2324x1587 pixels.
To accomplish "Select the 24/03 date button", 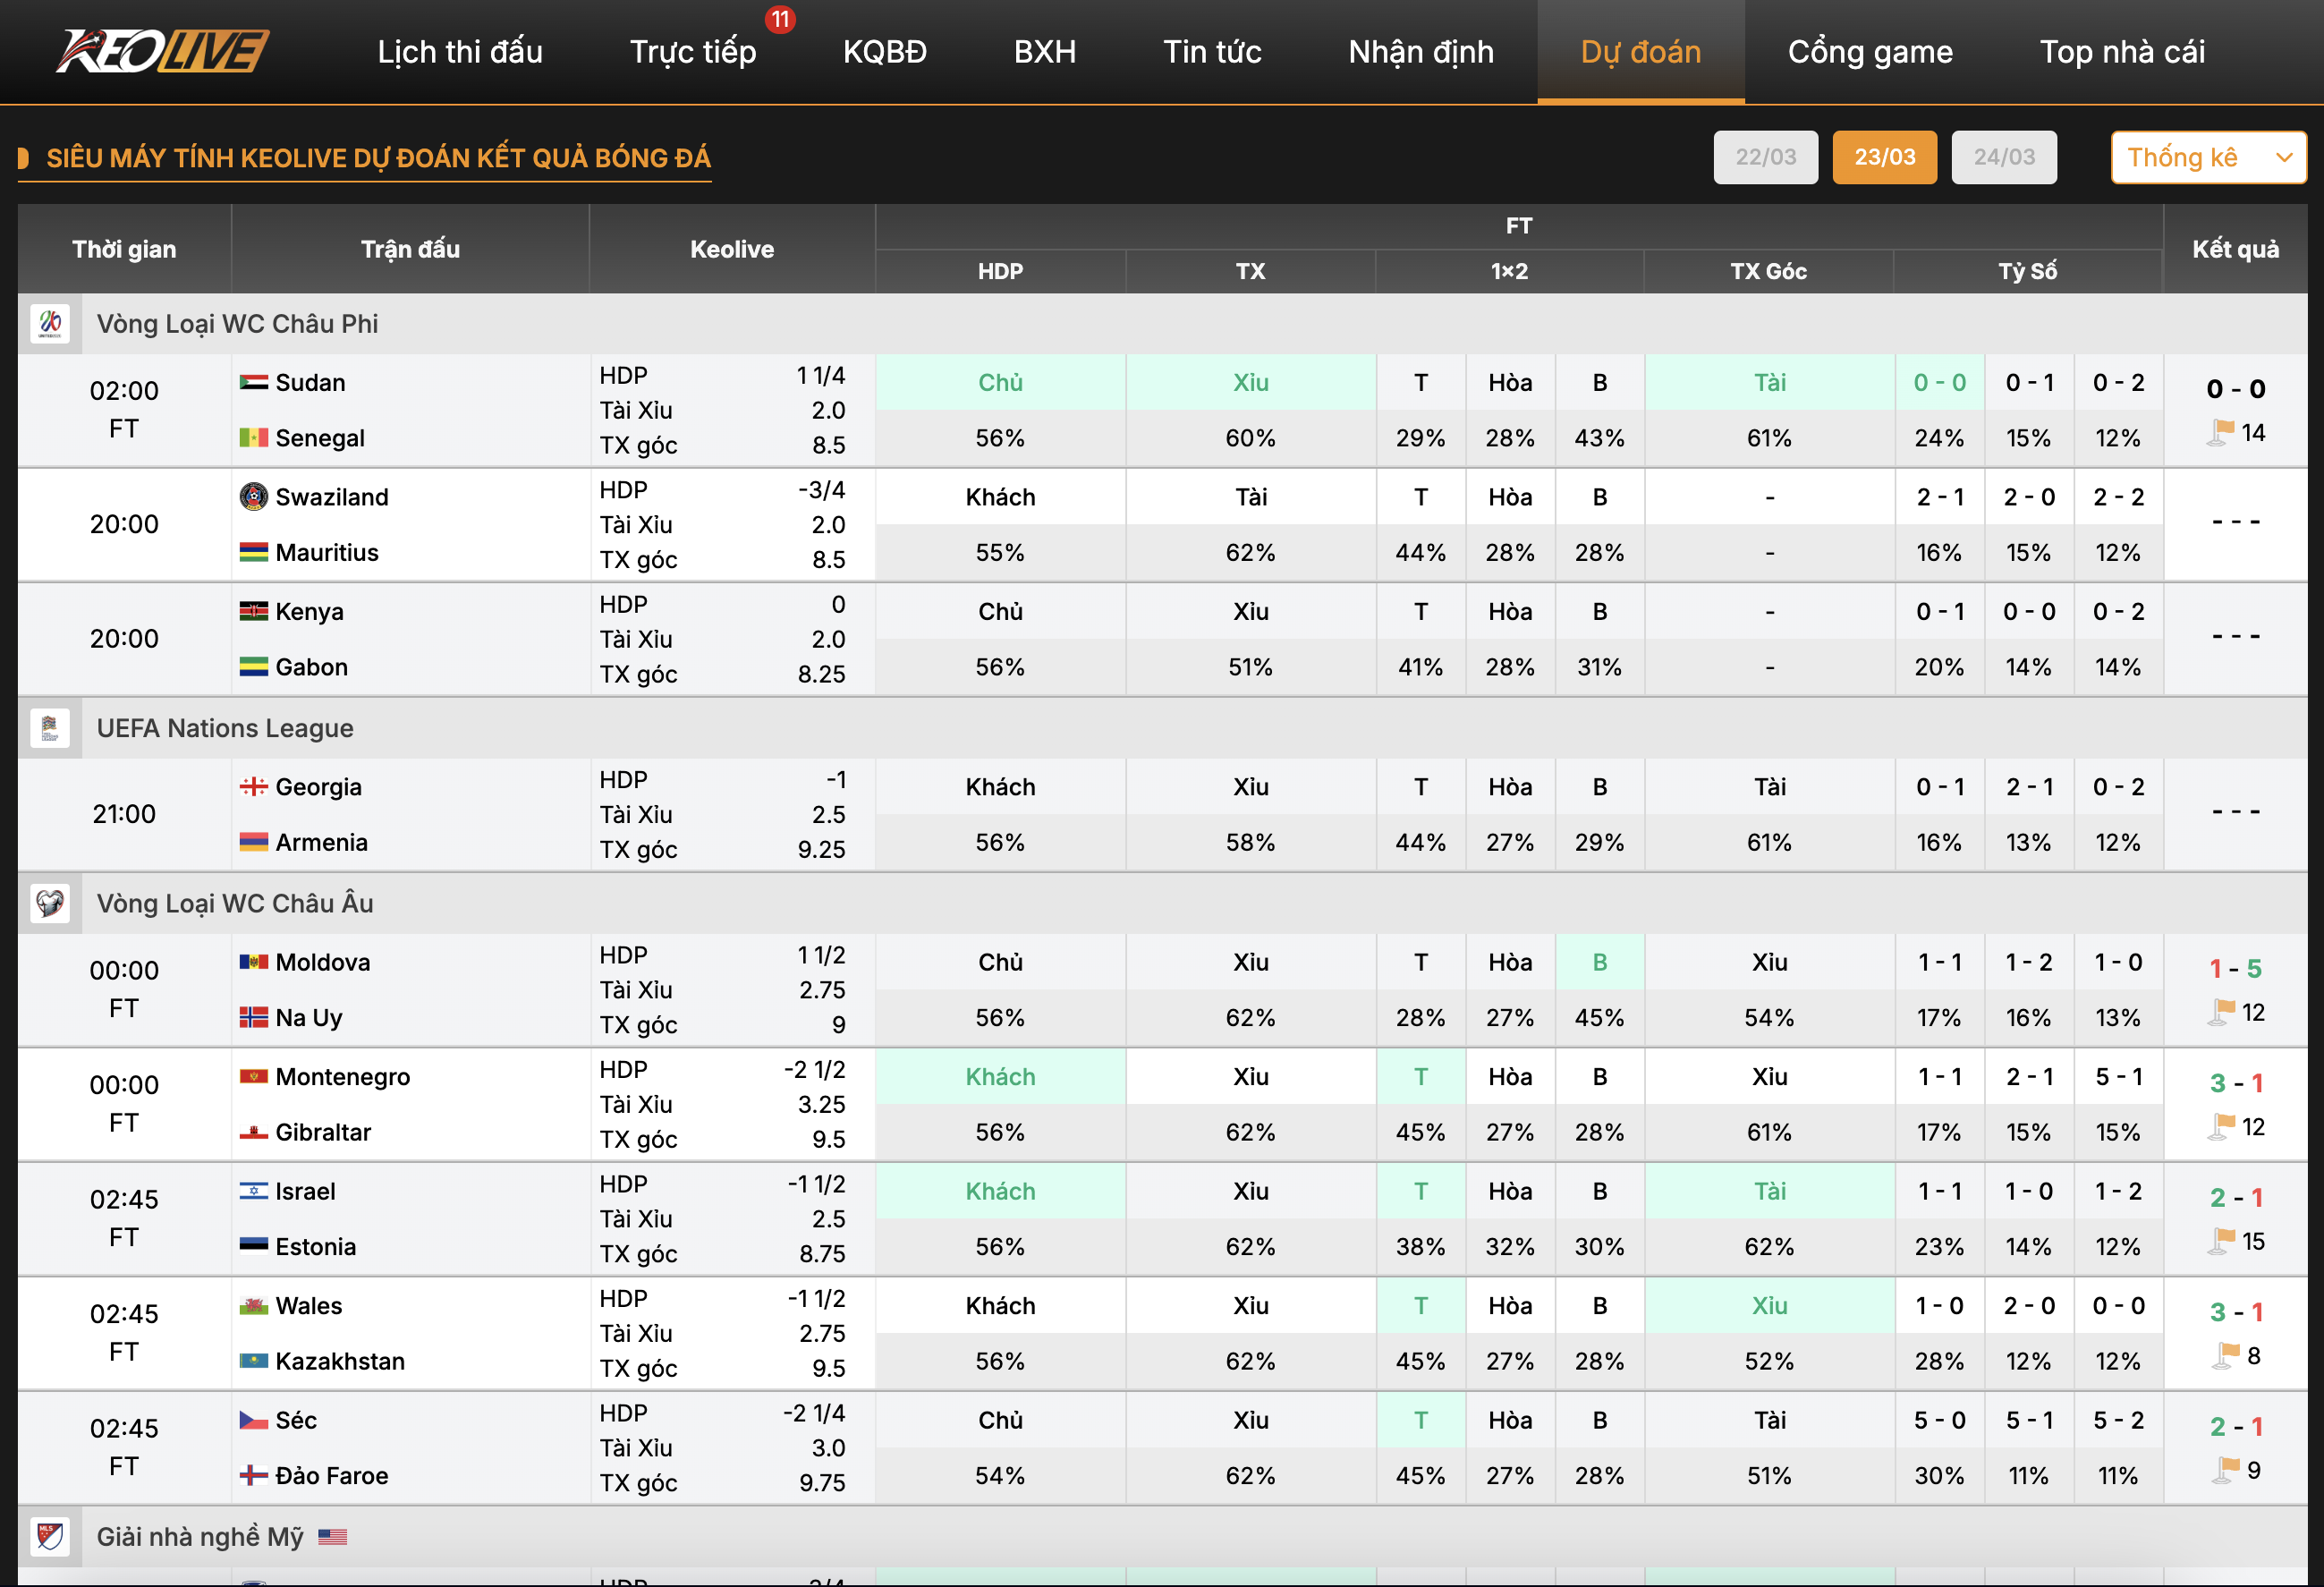I will [x=2004, y=157].
